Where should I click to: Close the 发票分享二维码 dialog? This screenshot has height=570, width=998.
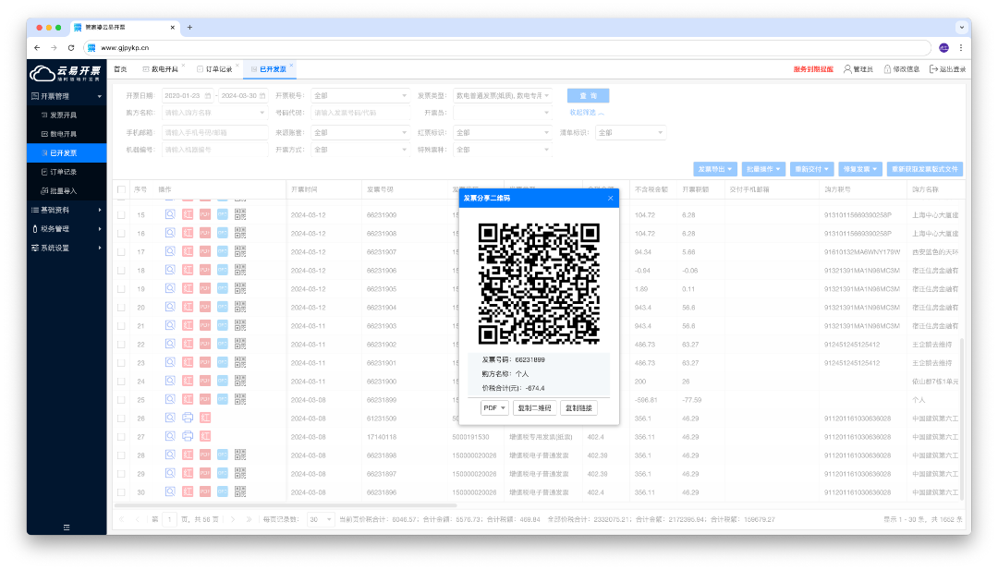click(611, 198)
